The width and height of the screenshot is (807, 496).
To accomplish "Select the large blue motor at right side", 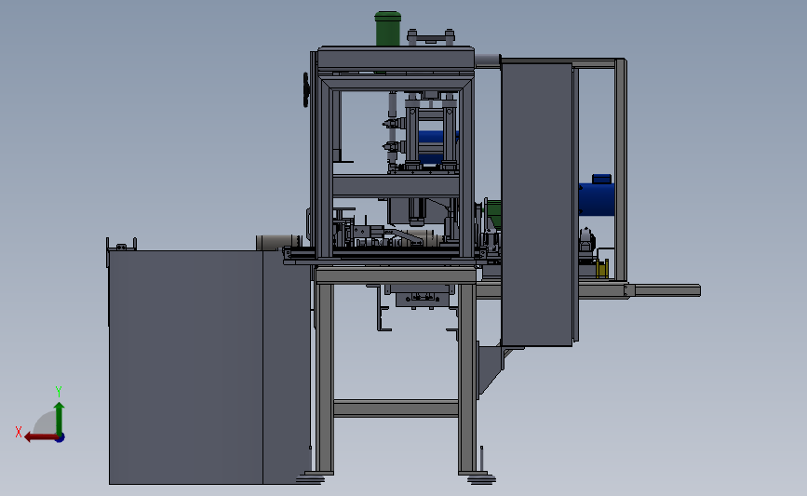I will pyautogui.click(x=597, y=195).
